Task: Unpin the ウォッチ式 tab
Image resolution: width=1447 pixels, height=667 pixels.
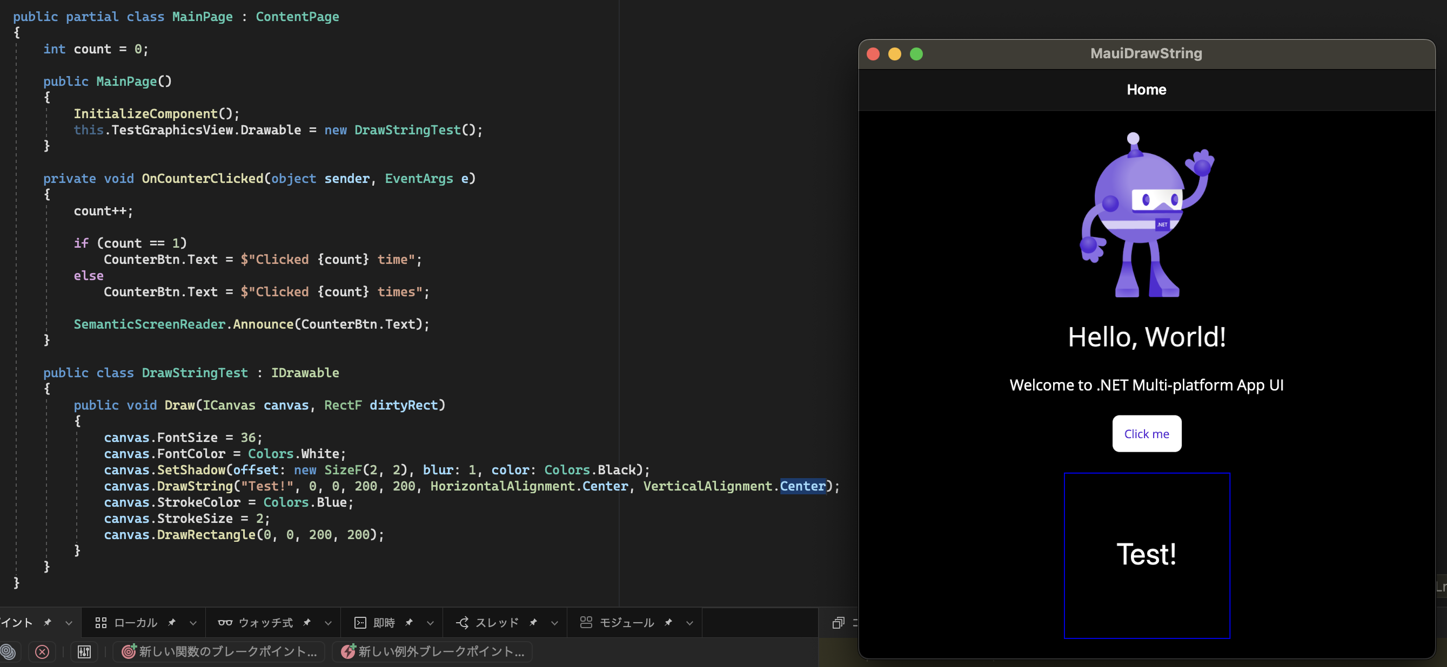Action: point(307,622)
